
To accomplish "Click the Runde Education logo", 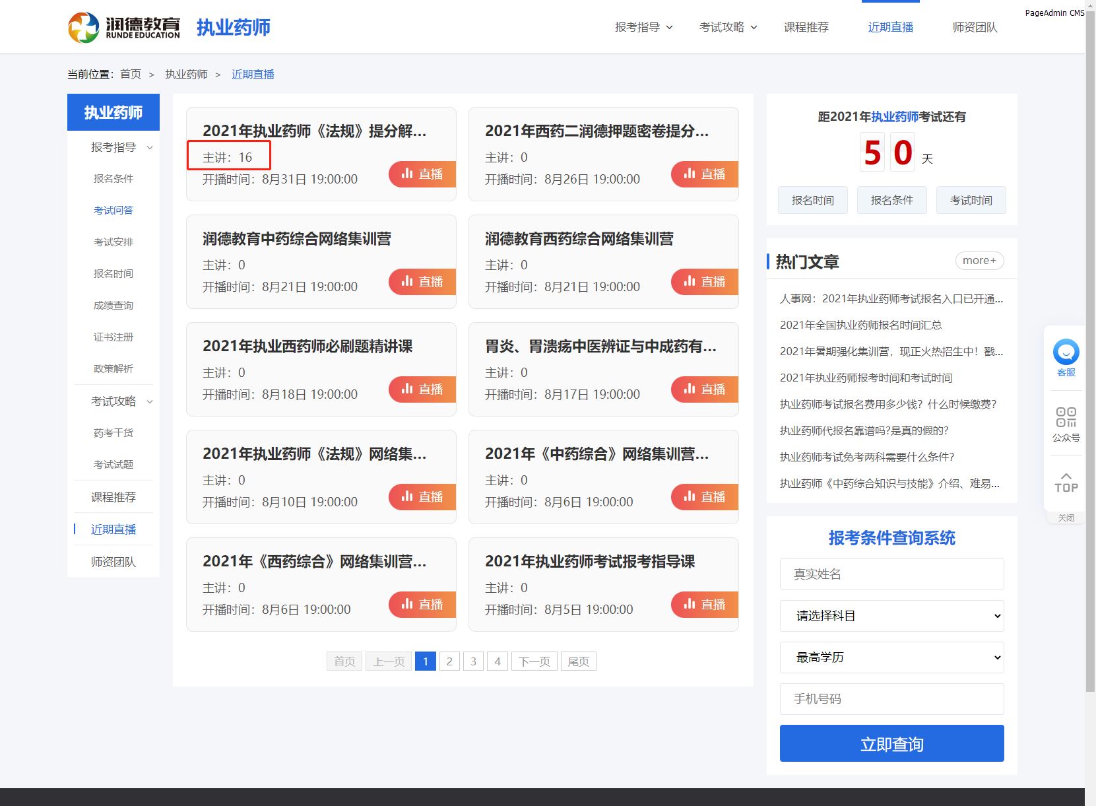I will click(x=124, y=28).
